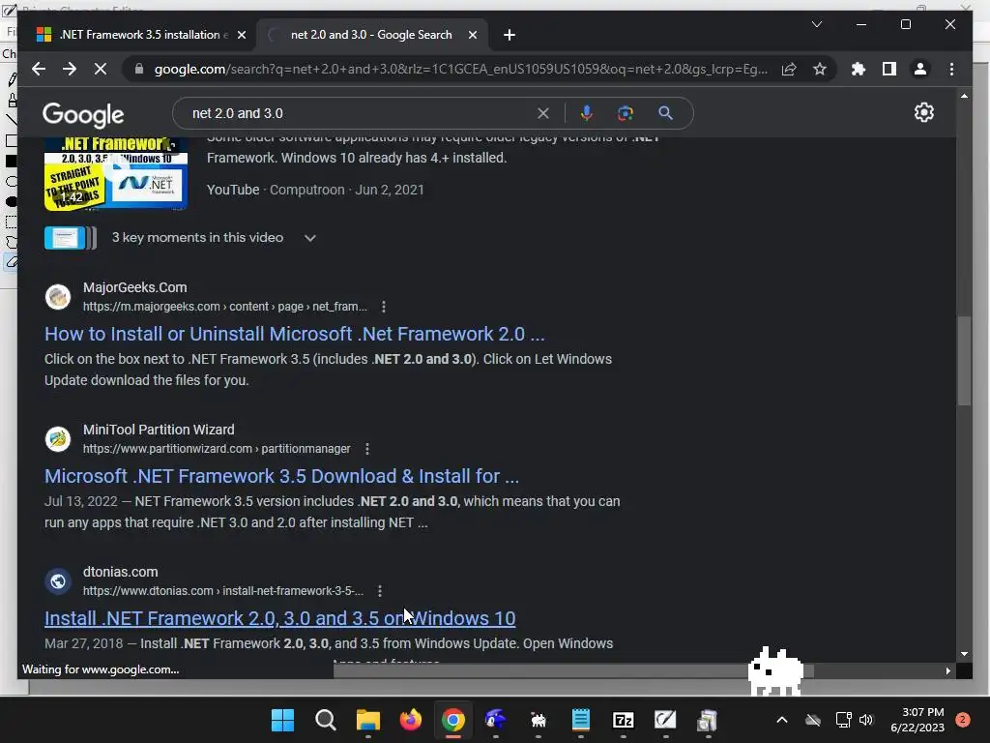Click the share page icon in address bar

[x=789, y=69]
